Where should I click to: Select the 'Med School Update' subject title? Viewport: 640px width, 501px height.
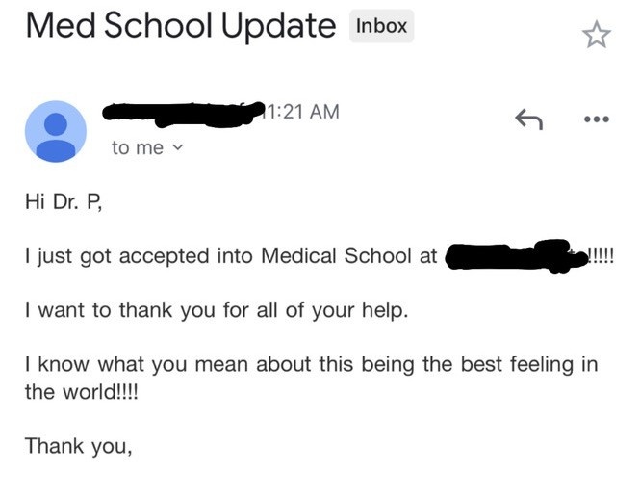coord(181,26)
